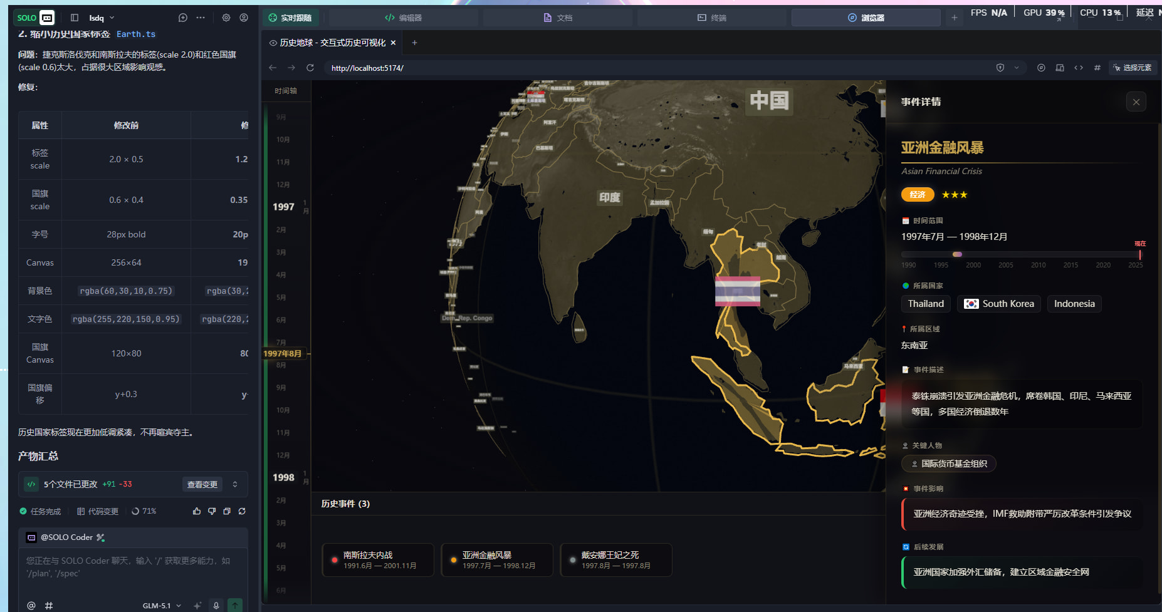1162x612 pixels.
Task: Open the GLM-5.1 model dropdown
Action: coord(161,605)
